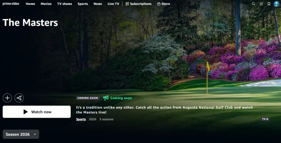The height and width of the screenshot is (143, 281).
Task: Open the watchlist bookmark icon
Action: (269, 4)
